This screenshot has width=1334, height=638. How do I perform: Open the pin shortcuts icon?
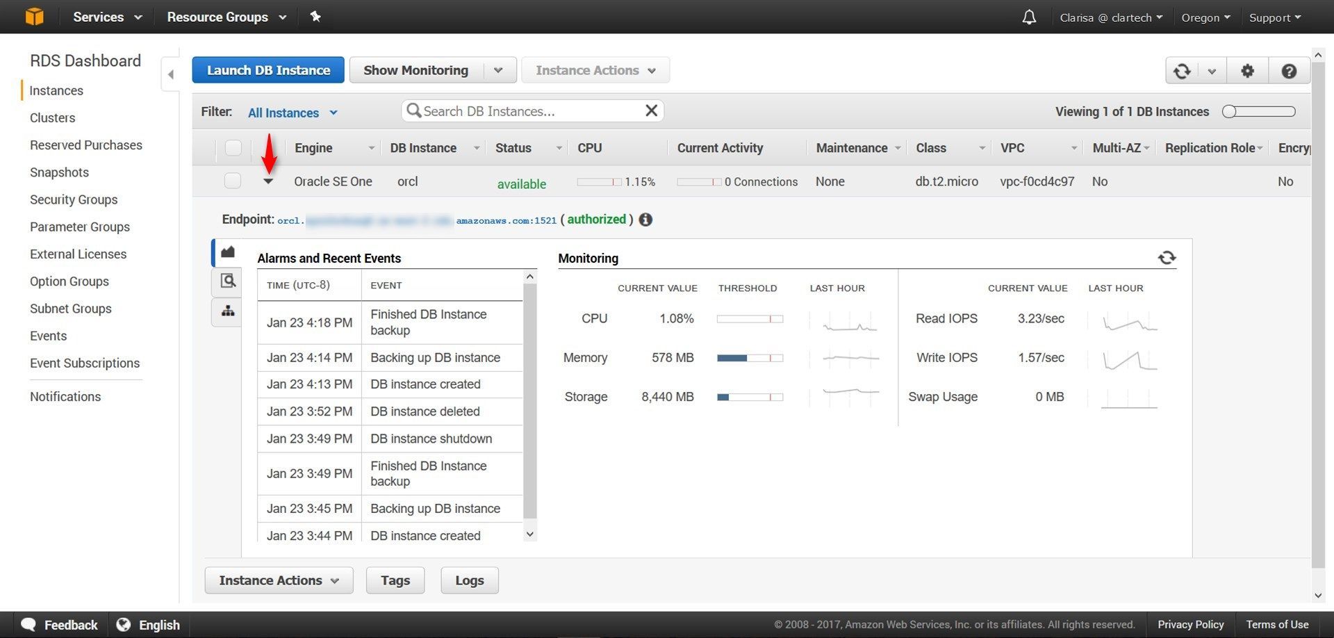coord(315,17)
